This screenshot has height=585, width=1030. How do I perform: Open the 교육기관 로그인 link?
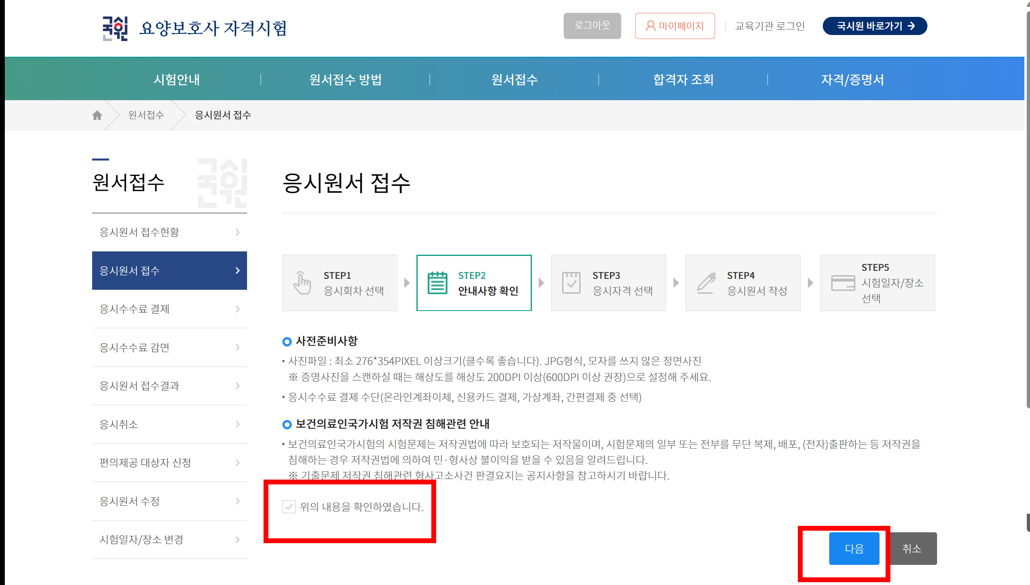click(770, 26)
